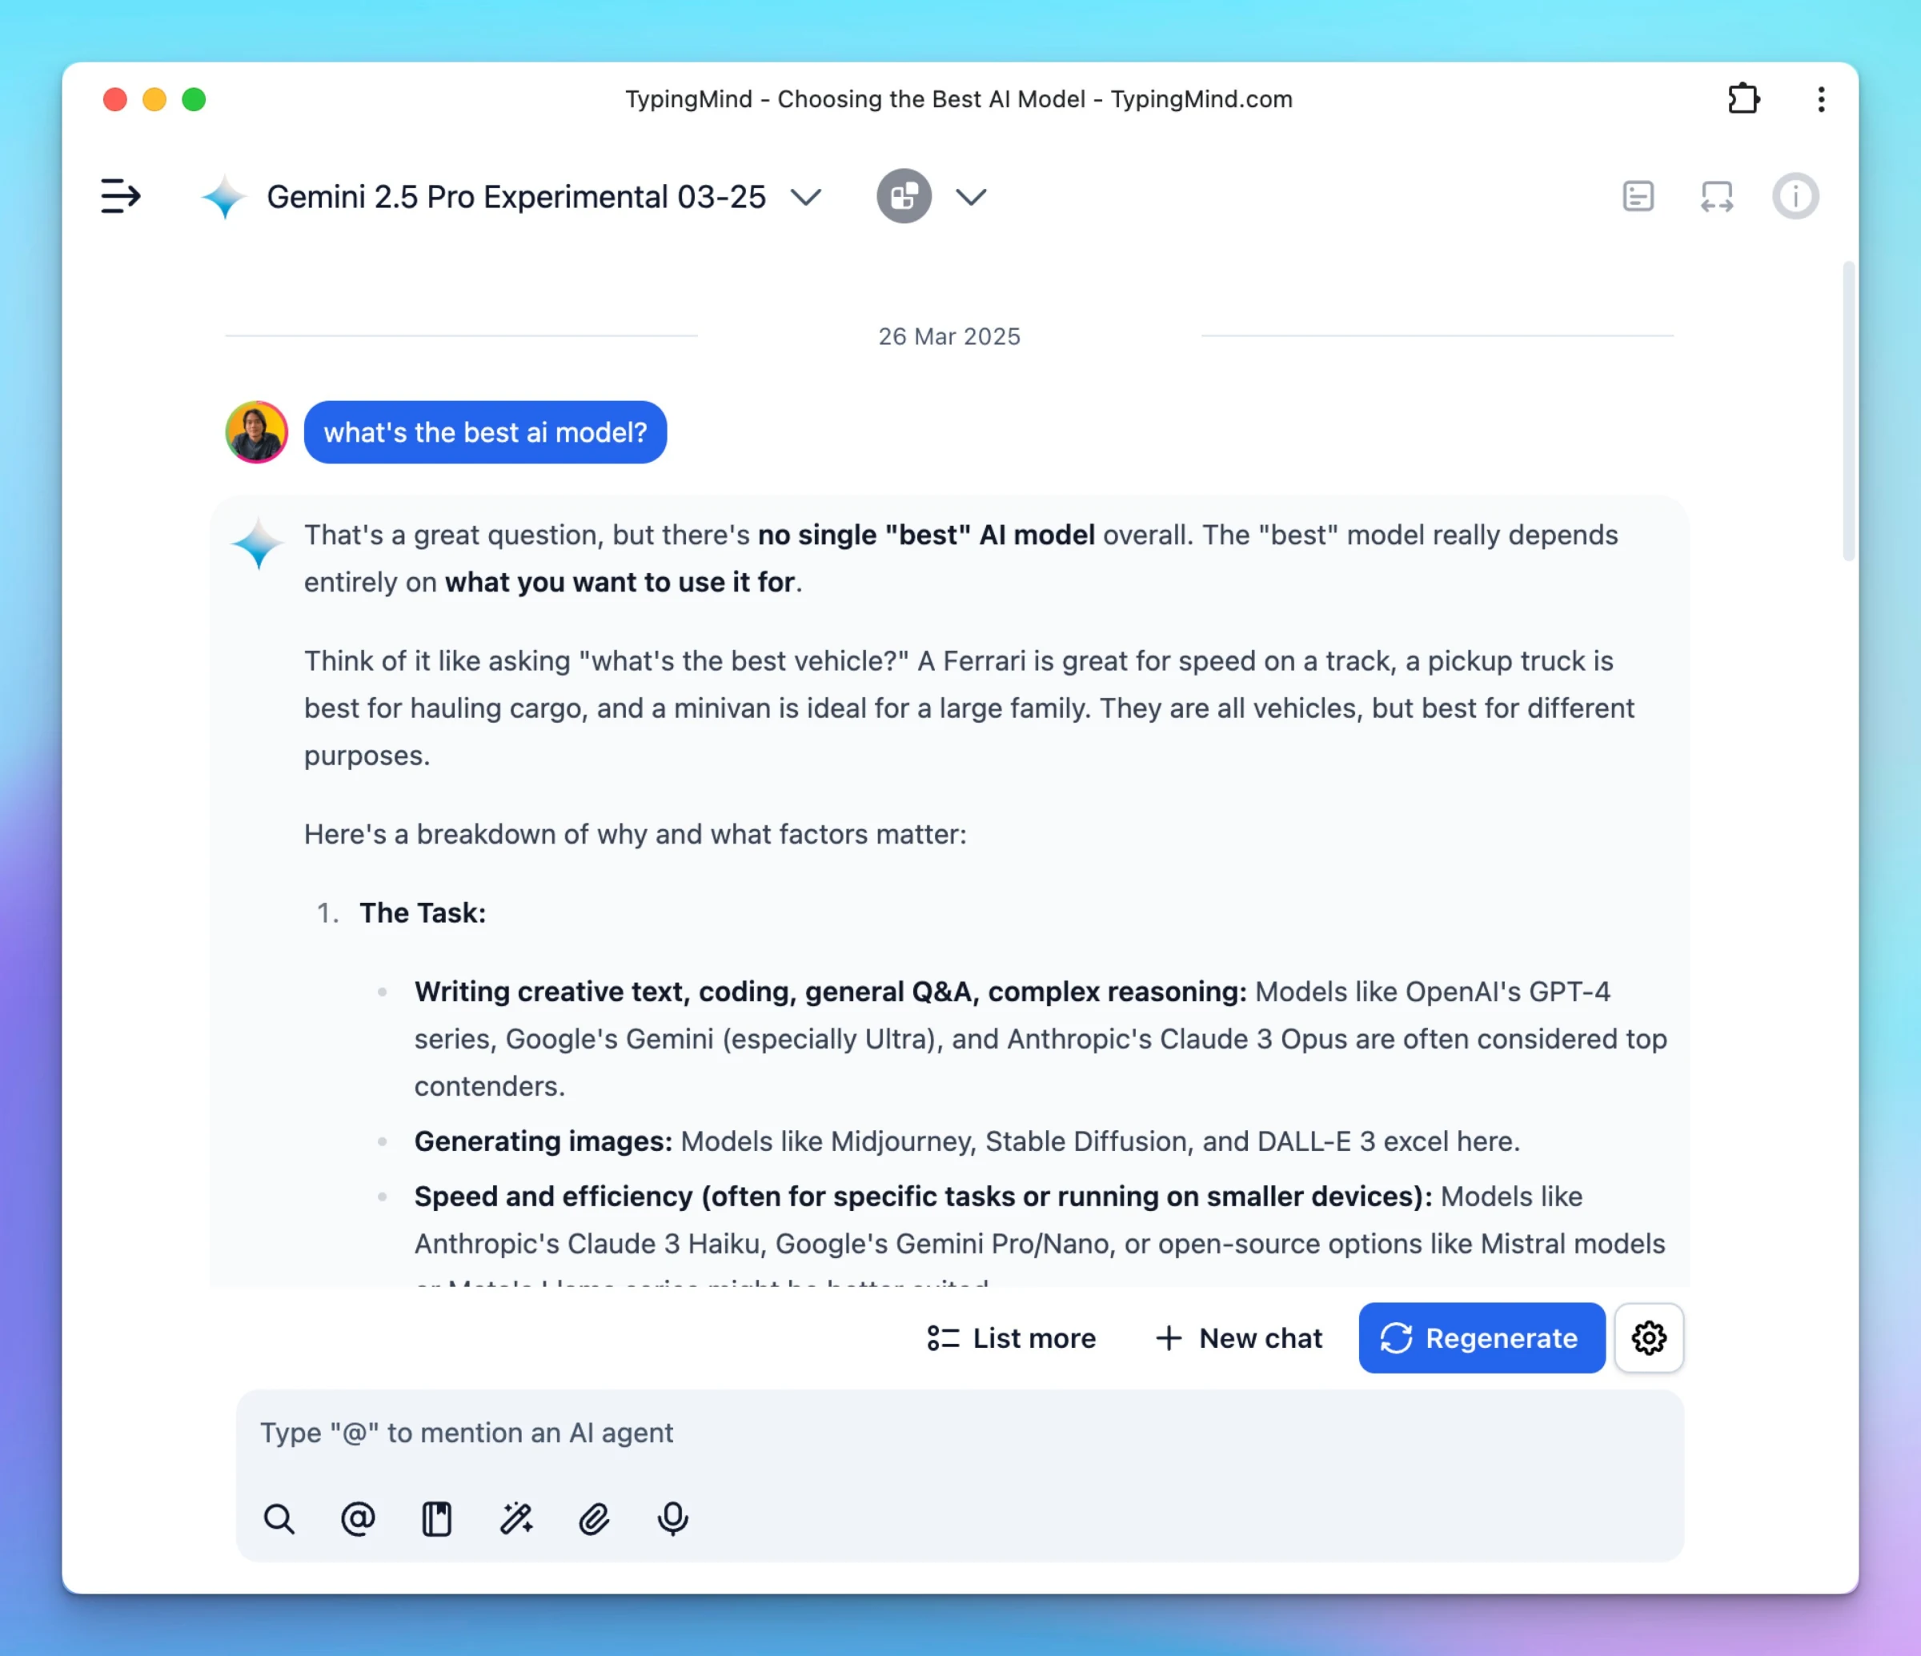1921x1656 pixels.
Task: Open the chat notes panel icon
Action: point(1638,195)
